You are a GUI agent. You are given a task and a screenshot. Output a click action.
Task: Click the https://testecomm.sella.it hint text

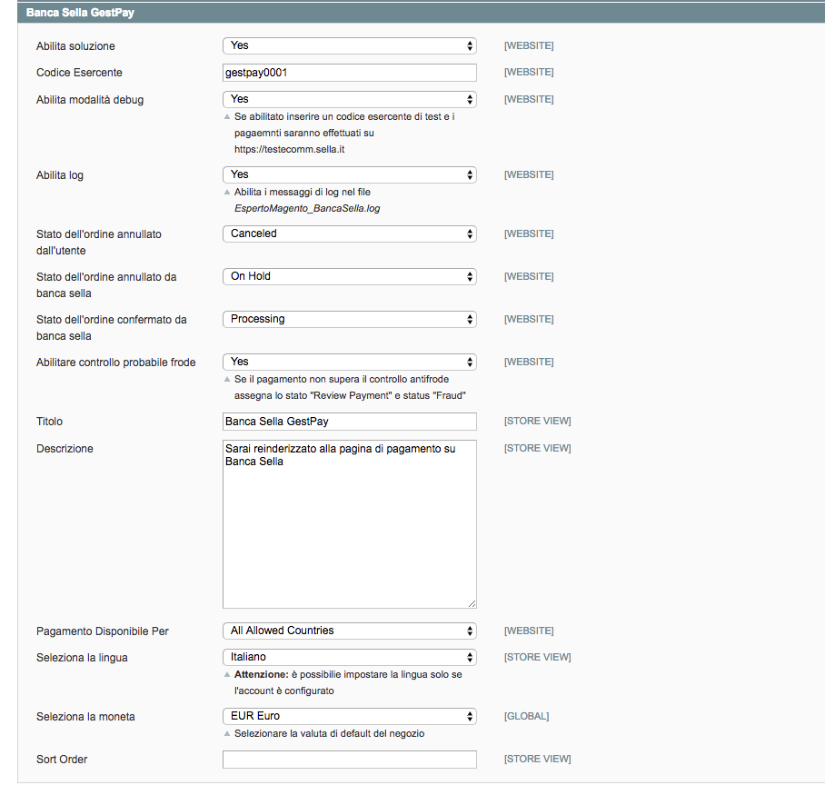pos(289,149)
